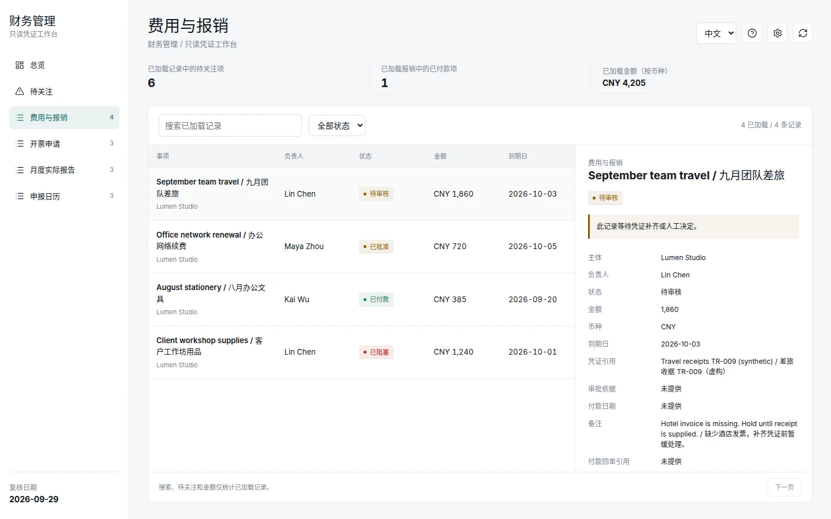Select the Client workshop supplies row
Viewport: 831px width, 519px height.
362,352
